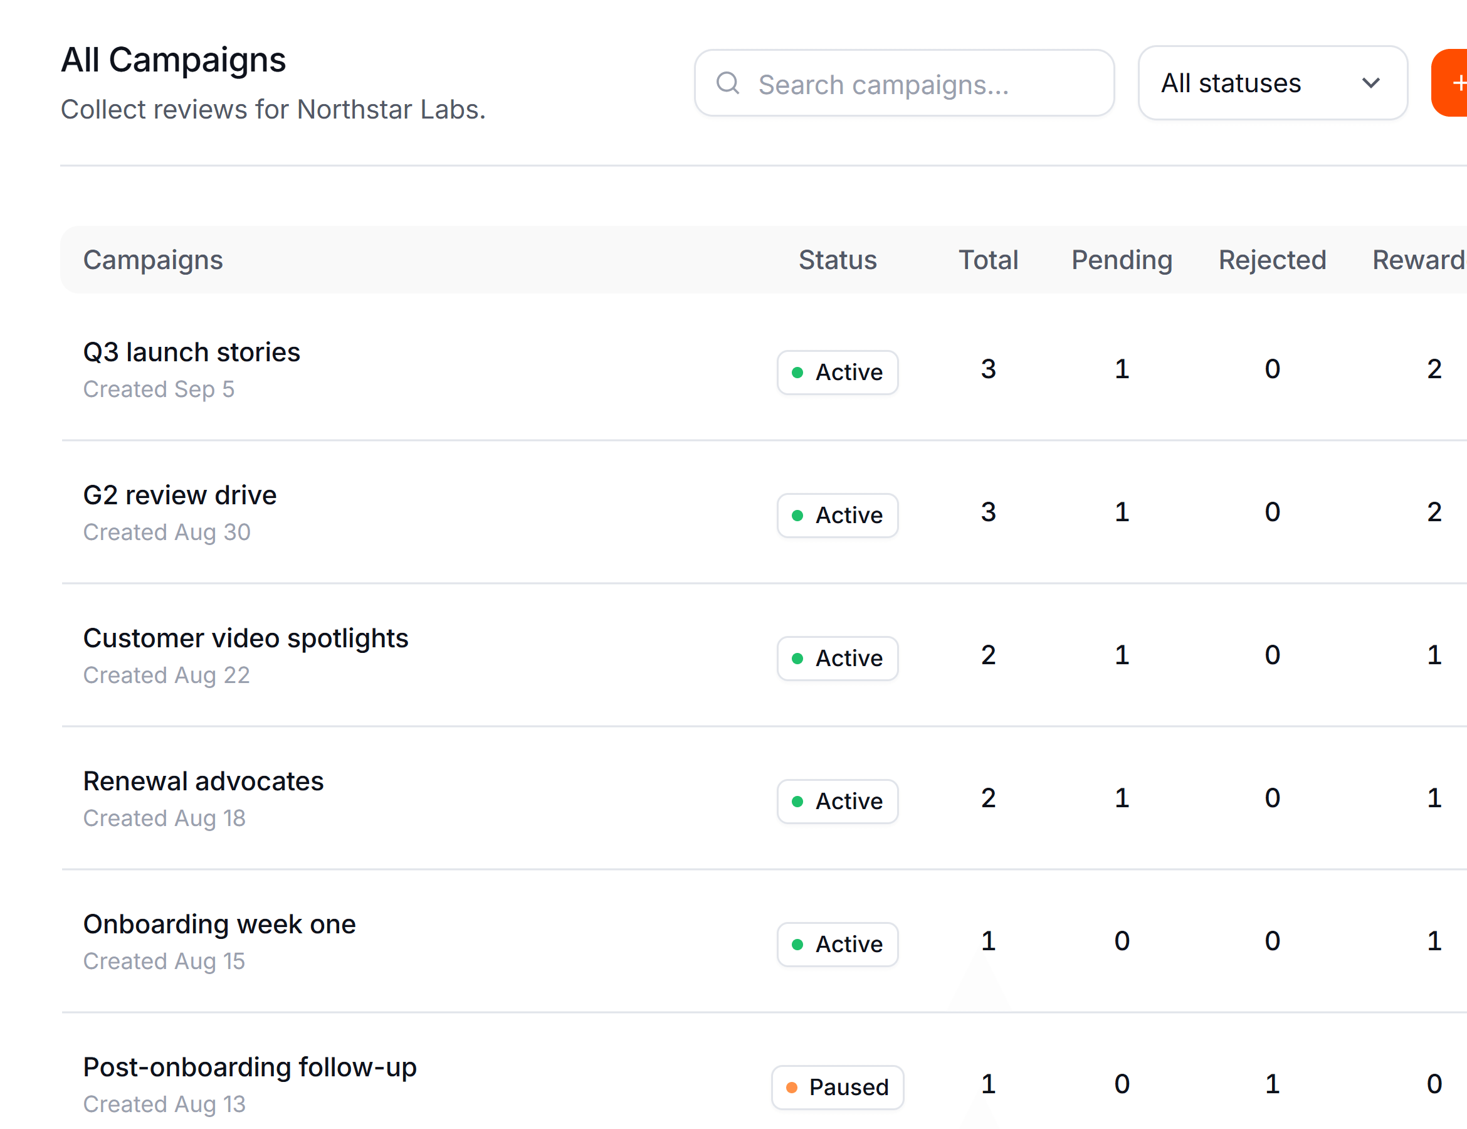This screenshot has height=1129, width=1467.
Task: Select the Created Aug 13 date text
Action: coord(164,1105)
